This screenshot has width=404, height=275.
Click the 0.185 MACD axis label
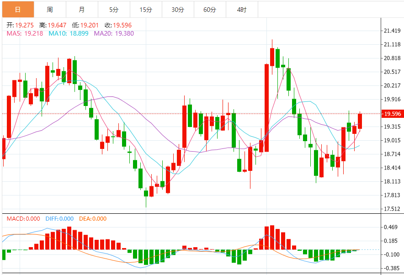pos(391,241)
